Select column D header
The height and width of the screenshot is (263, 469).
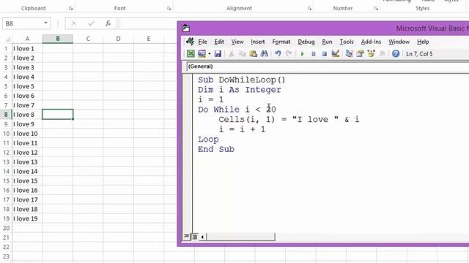(118, 39)
